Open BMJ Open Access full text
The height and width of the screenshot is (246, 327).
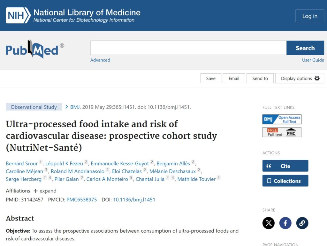coord(282,119)
